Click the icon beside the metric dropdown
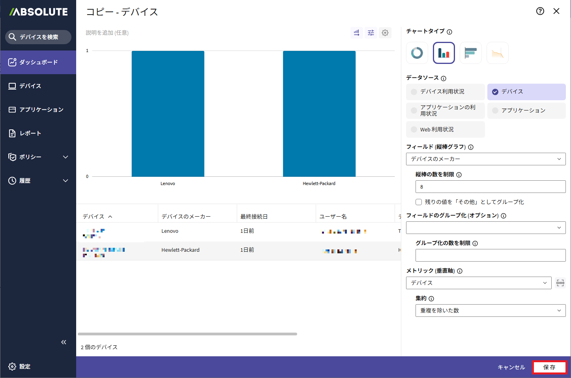Viewport: 571px width, 378px height. pyautogui.click(x=560, y=283)
